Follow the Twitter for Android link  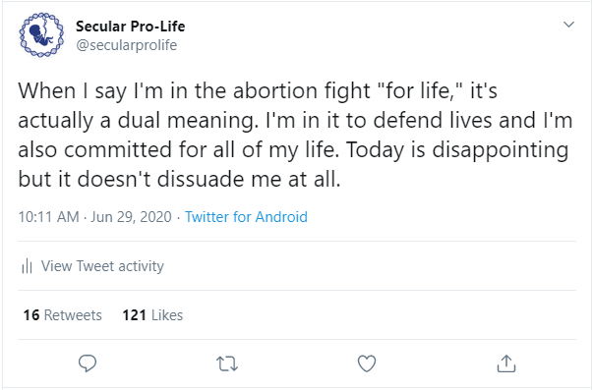246,217
